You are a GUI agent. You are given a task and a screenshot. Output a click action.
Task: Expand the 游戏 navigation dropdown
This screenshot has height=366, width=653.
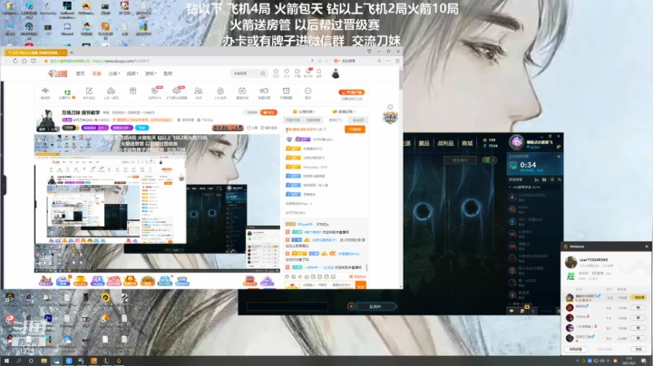tap(151, 73)
